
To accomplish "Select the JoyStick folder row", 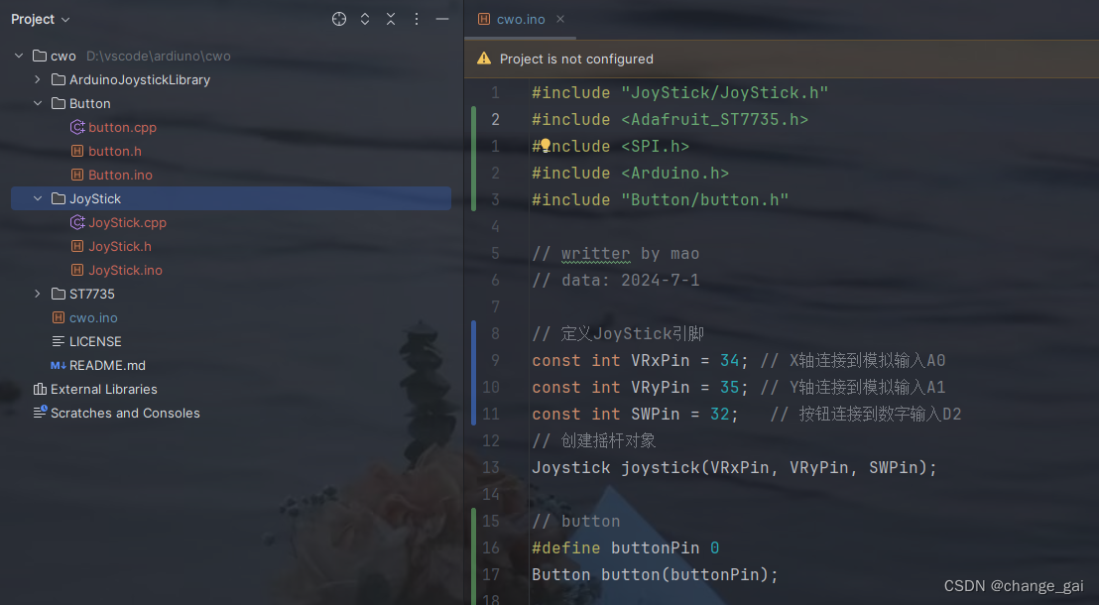I will point(231,198).
